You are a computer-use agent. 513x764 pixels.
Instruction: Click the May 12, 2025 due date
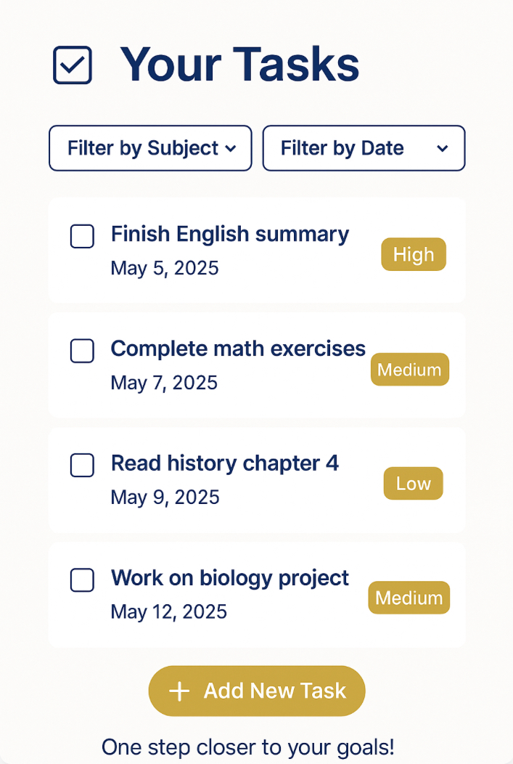[168, 611]
